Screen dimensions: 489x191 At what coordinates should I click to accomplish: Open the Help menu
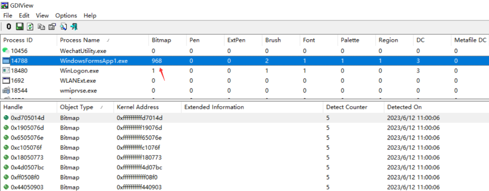click(90, 15)
